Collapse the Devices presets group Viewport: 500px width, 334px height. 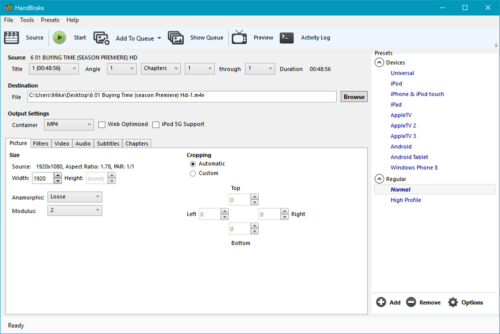click(x=379, y=62)
